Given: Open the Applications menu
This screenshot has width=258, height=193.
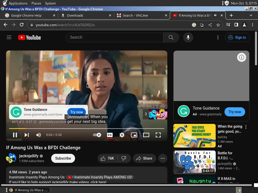Looking at the screenshot, I should pos(18,3).
